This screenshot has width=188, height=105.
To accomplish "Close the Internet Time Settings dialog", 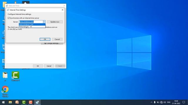I will click(63, 10).
